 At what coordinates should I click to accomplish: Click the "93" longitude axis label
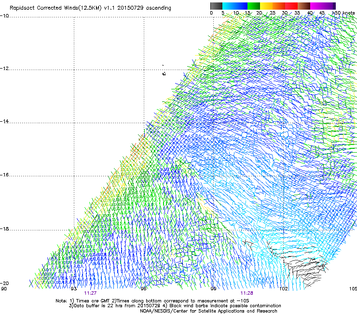[x=74, y=289]
